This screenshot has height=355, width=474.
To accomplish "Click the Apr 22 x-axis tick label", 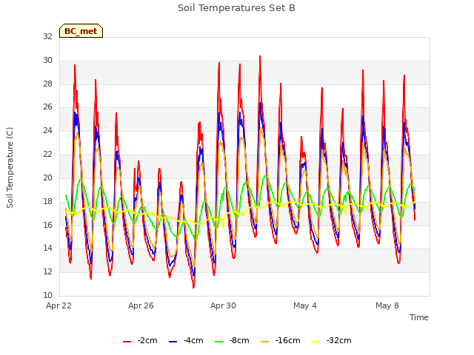I will click(59, 305).
